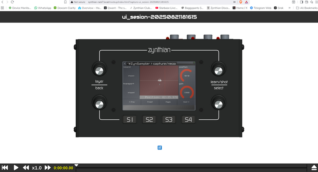Click the S3 button on the Zynthian
The image size is (318, 172).
tap(169, 120)
